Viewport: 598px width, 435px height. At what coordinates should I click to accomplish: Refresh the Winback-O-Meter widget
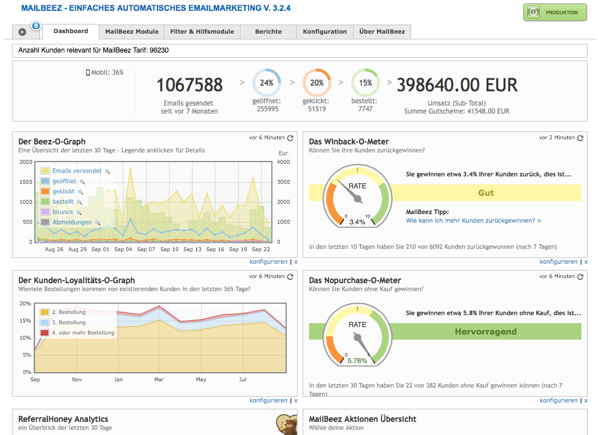[580, 138]
